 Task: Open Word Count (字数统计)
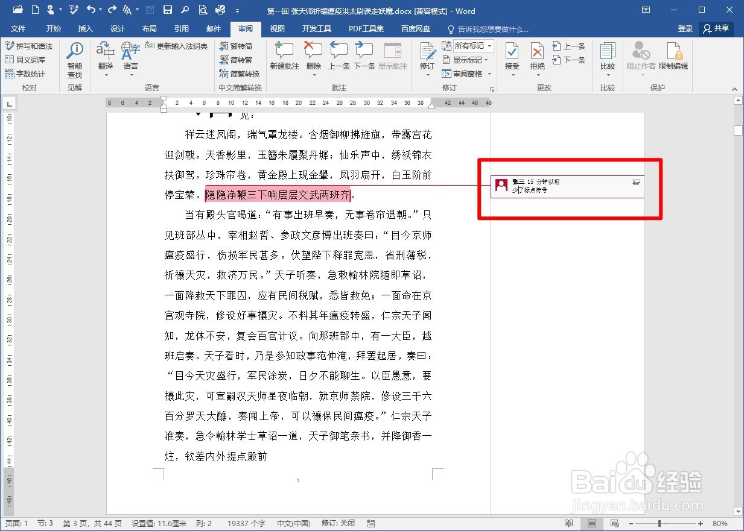pyautogui.click(x=25, y=74)
